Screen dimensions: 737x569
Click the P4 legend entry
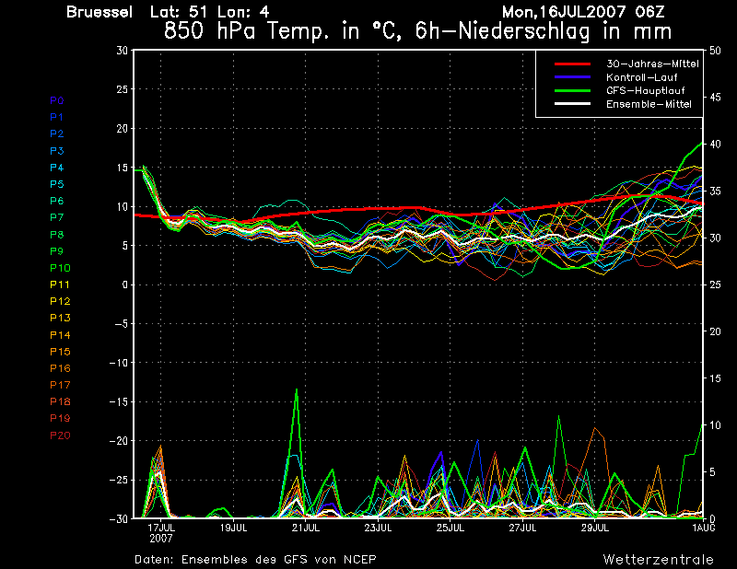coord(57,168)
